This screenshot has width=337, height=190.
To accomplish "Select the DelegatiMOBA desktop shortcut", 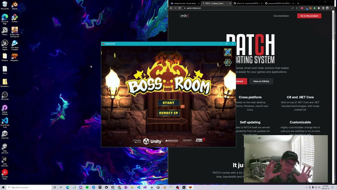I will (x=14, y=57).
